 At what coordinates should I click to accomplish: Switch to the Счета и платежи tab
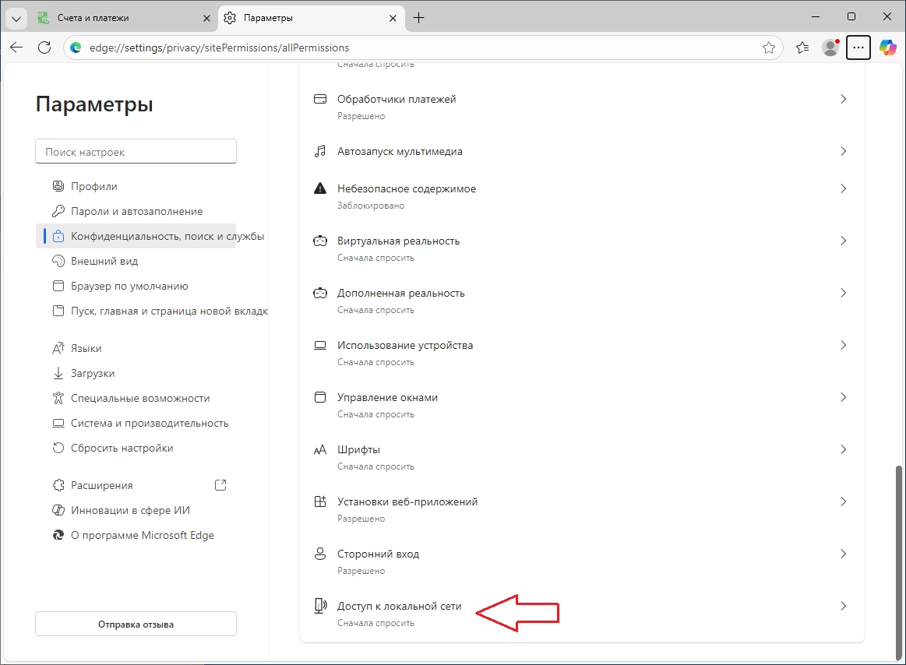pyautogui.click(x=117, y=18)
